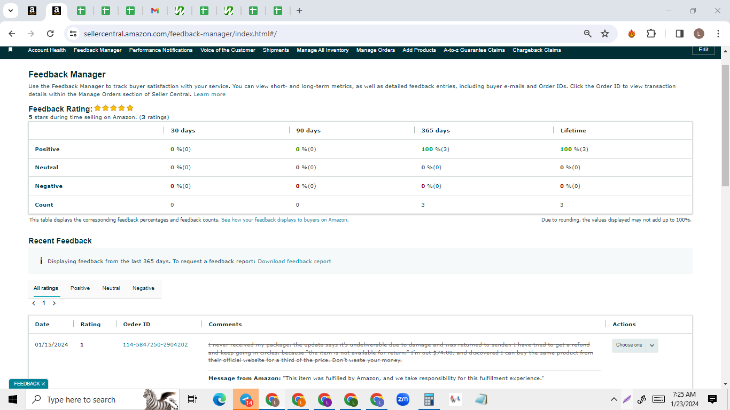This screenshot has width=730, height=410.
Task: Open the Windows notification center
Action: click(x=712, y=399)
